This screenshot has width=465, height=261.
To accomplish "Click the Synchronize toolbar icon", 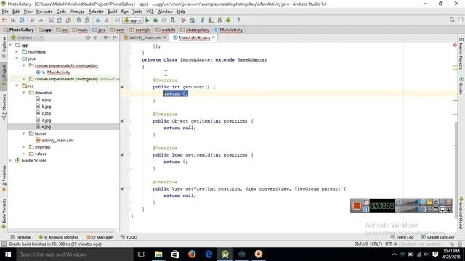I will click(22, 20).
